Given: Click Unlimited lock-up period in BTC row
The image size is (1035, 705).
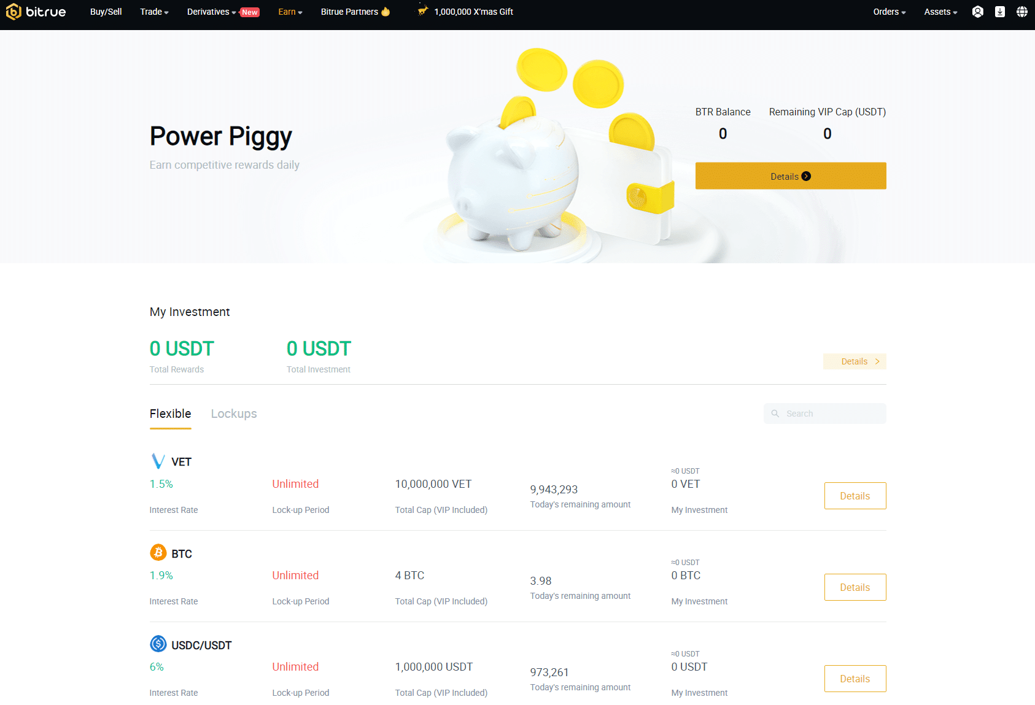Looking at the screenshot, I should click(x=295, y=576).
